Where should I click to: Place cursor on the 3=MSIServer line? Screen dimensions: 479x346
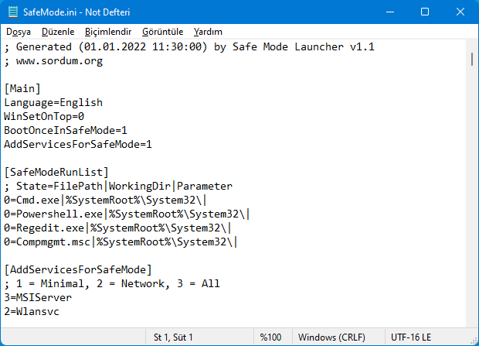(38, 297)
